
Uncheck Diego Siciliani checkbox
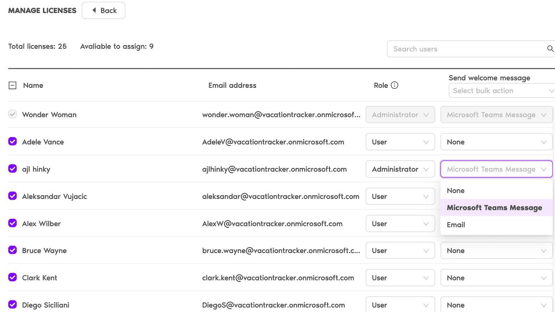tap(12, 305)
